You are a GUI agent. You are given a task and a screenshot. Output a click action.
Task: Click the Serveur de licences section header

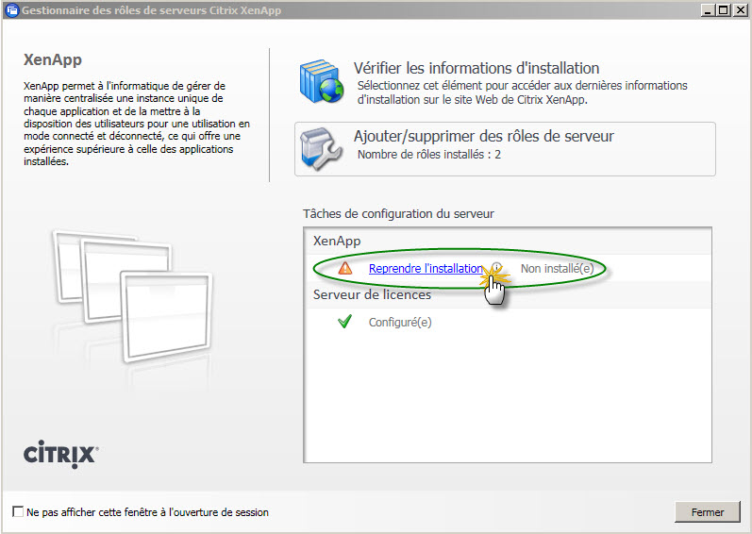(x=372, y=294)
